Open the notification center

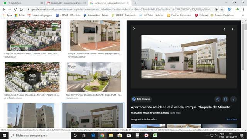tap(241, 136)
